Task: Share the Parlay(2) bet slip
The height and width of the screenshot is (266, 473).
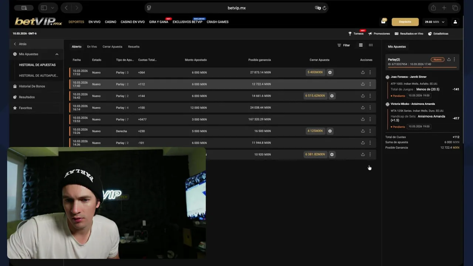Action: point(449,59)
